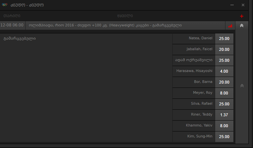Click the Khammo, Yakiv name cell
This screenshot has width=253, height=148.
[194, 126]
